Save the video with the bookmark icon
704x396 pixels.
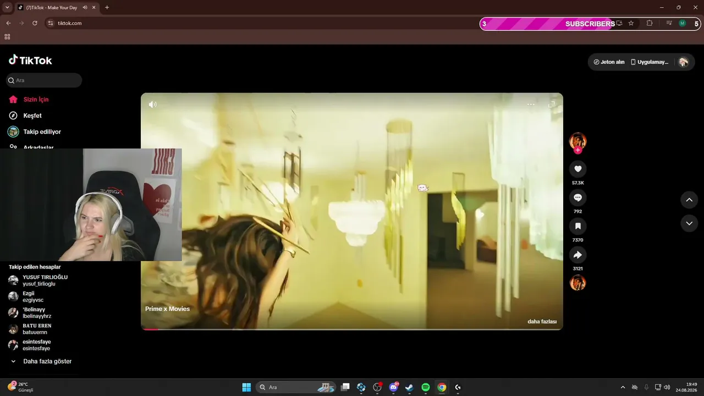(577, 226)
